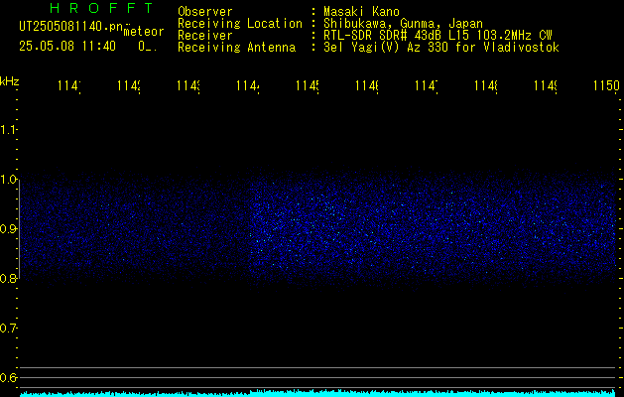
Task: Click the antenna value 3el Yagi(V) Az 330
Action: pos(388,48)
